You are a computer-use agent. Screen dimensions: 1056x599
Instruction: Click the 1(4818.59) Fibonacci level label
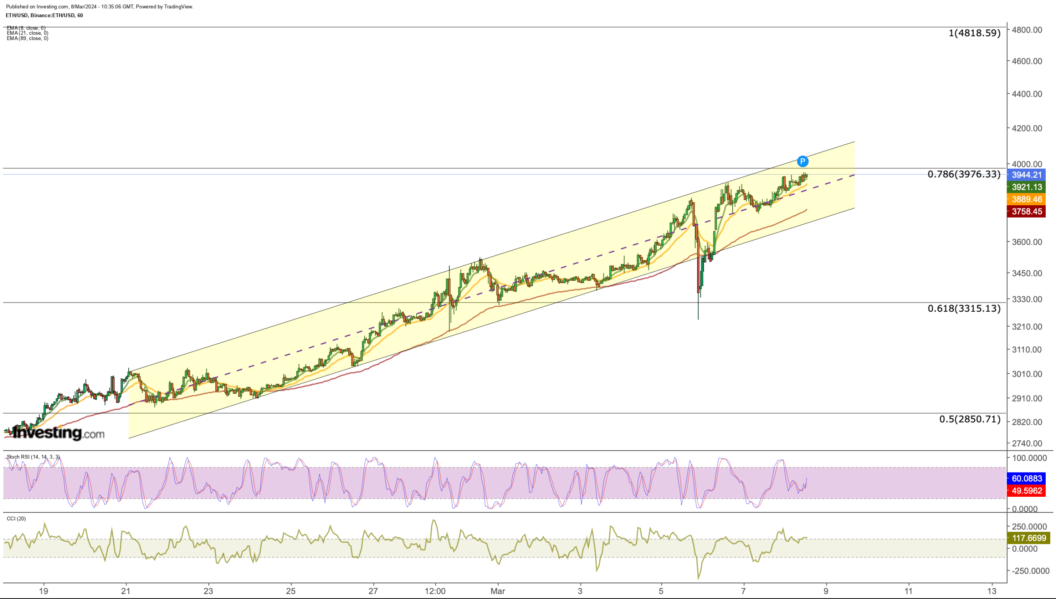point(974,33)
